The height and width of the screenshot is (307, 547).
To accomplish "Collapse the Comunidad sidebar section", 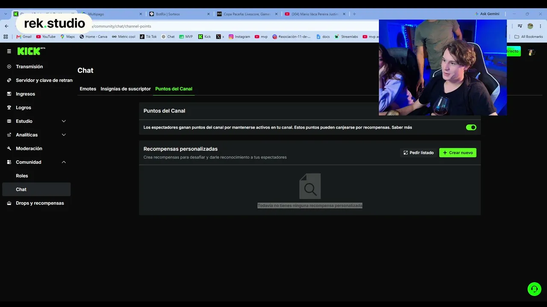I will coord(64,162).
